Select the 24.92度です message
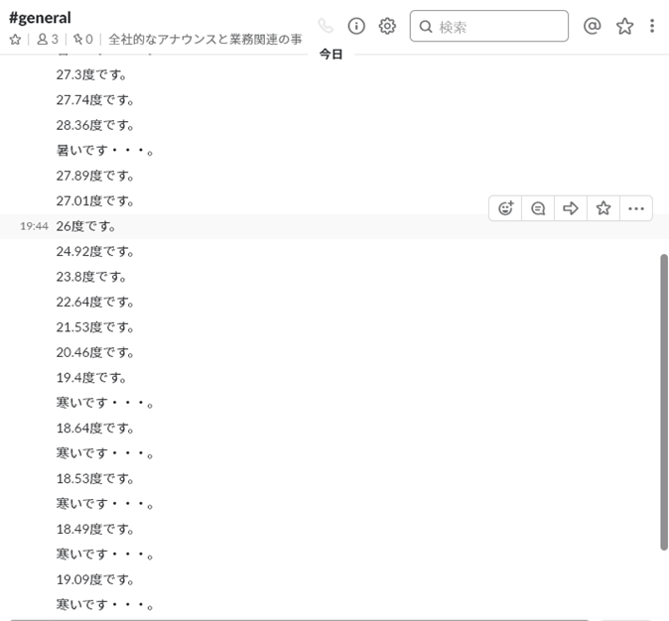The image size is (669, 621). [95, 252]
